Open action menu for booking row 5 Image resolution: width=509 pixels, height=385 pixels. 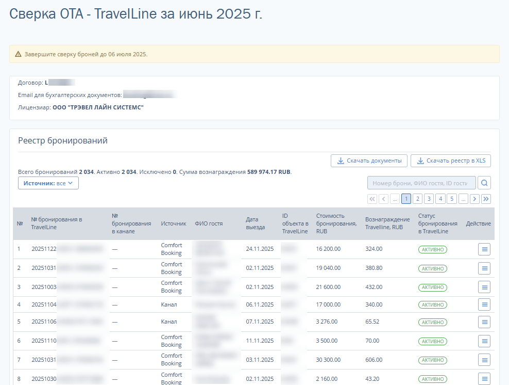pos(484,322)
